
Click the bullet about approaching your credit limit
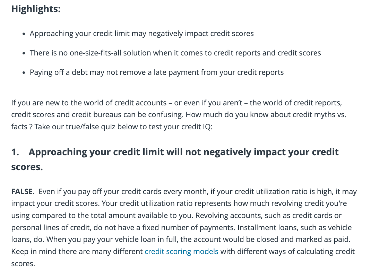click(141, 34)
